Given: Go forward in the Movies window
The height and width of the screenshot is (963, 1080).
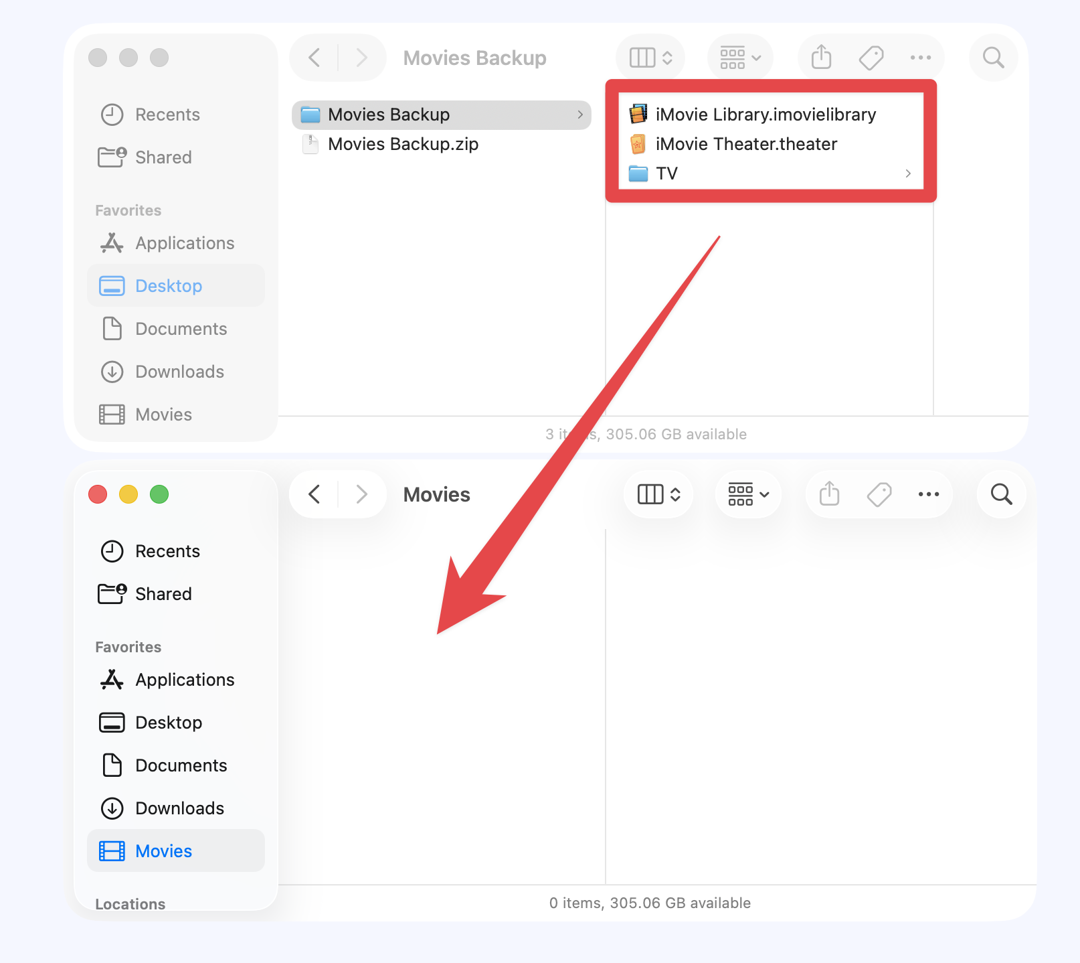Looking at the screenshot, I should [361, 494].
